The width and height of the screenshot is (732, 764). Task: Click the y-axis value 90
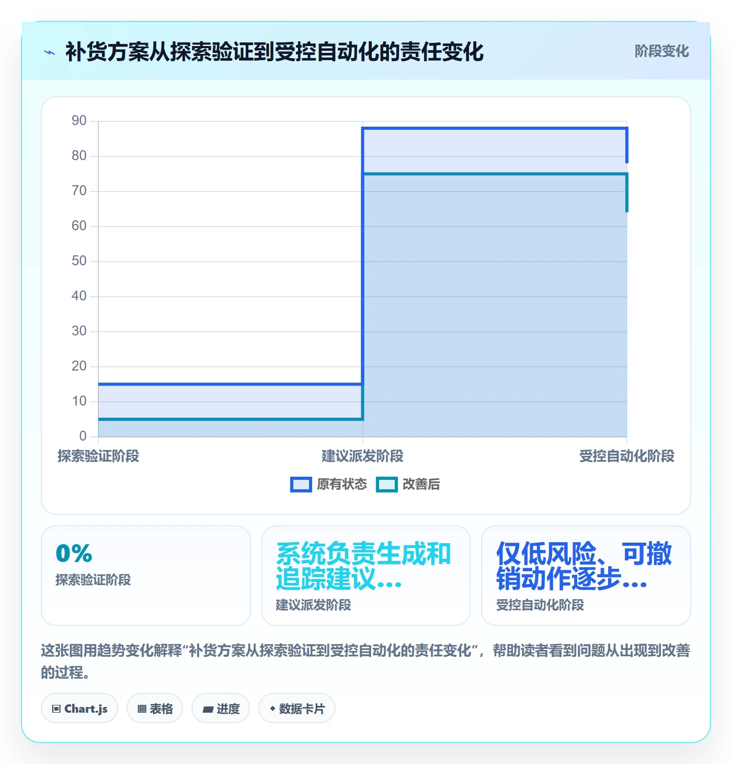[x=79, y=121]
